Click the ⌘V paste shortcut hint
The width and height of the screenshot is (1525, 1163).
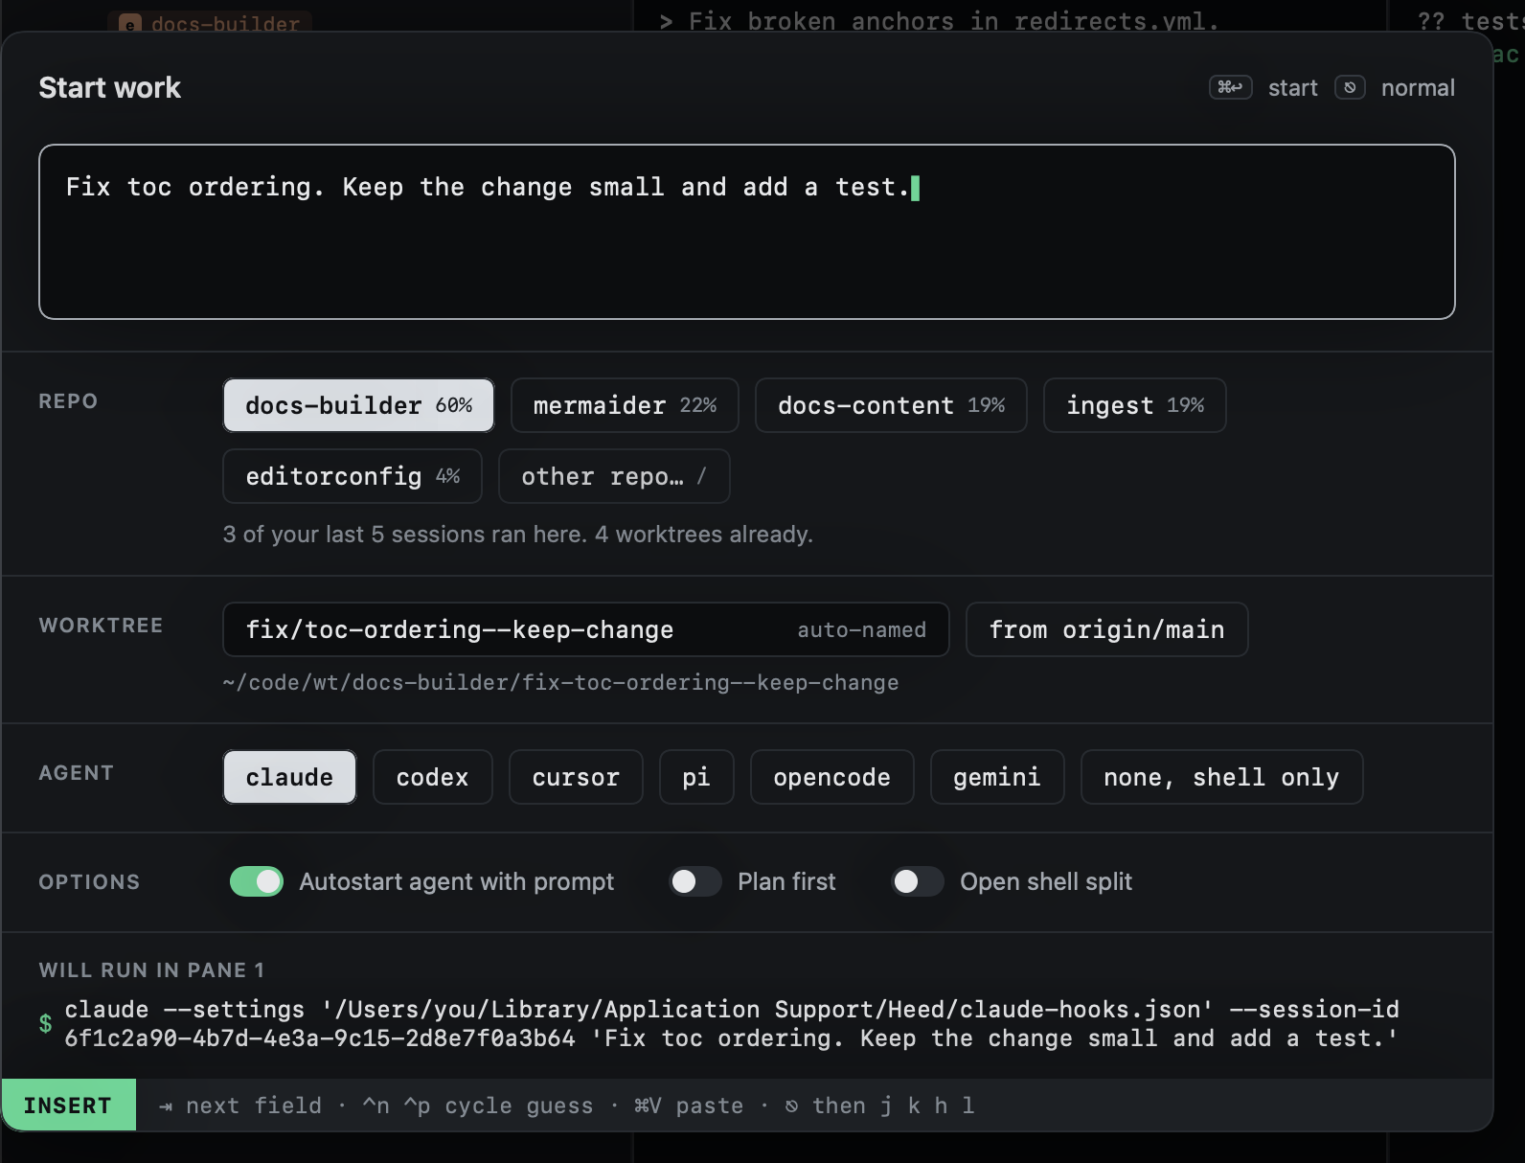click(689, 1106)
